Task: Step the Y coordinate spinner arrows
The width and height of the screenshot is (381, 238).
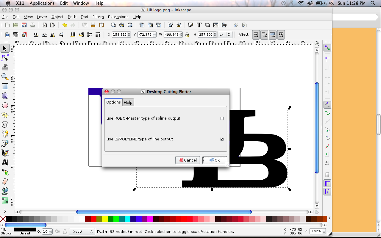Action: [155, 35]
